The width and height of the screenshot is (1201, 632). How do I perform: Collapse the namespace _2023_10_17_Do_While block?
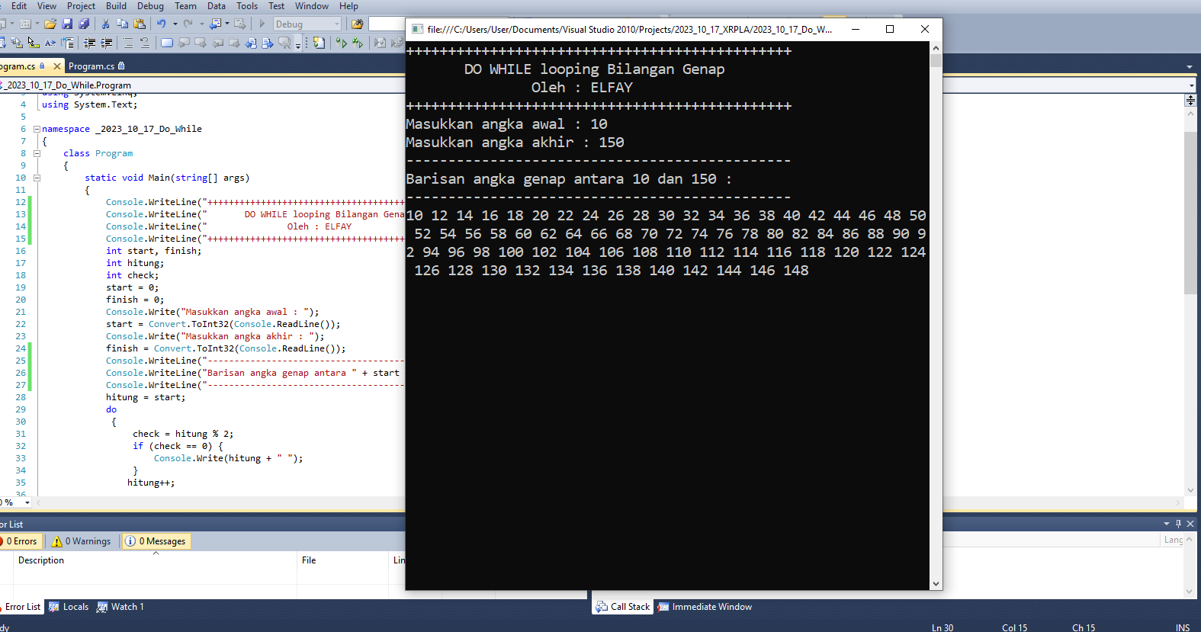(x=37, y=130)
